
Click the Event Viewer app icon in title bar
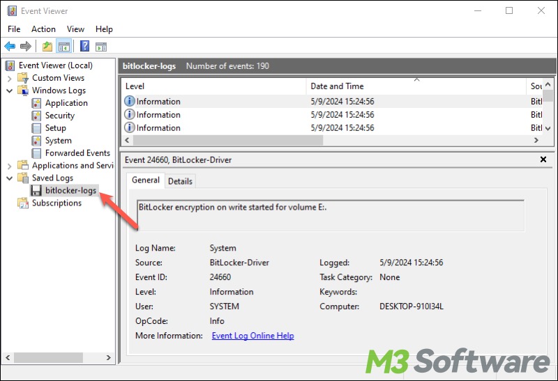12,11
